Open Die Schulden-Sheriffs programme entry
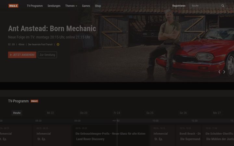 (x=218, y=136)
